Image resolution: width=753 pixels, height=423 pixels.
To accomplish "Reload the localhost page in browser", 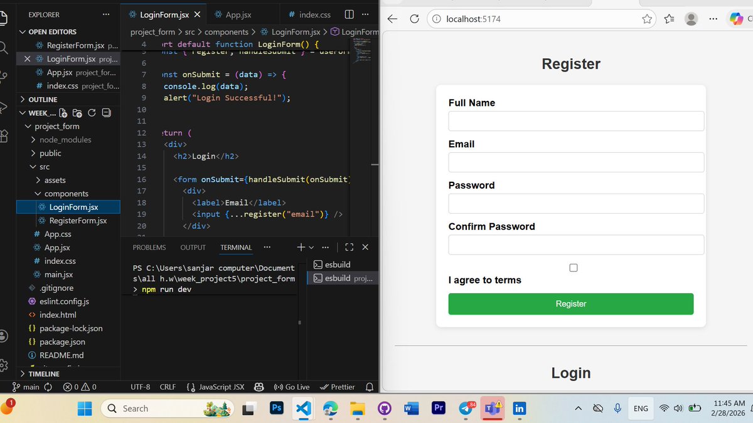I will 414,19.
